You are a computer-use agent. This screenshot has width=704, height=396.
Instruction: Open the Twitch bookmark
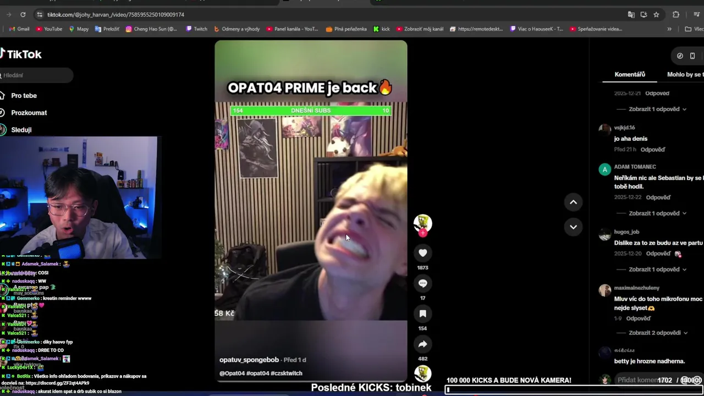tap(196, 29)
